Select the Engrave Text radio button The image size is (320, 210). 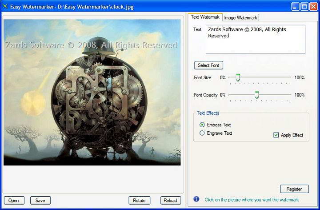[202, 133]
